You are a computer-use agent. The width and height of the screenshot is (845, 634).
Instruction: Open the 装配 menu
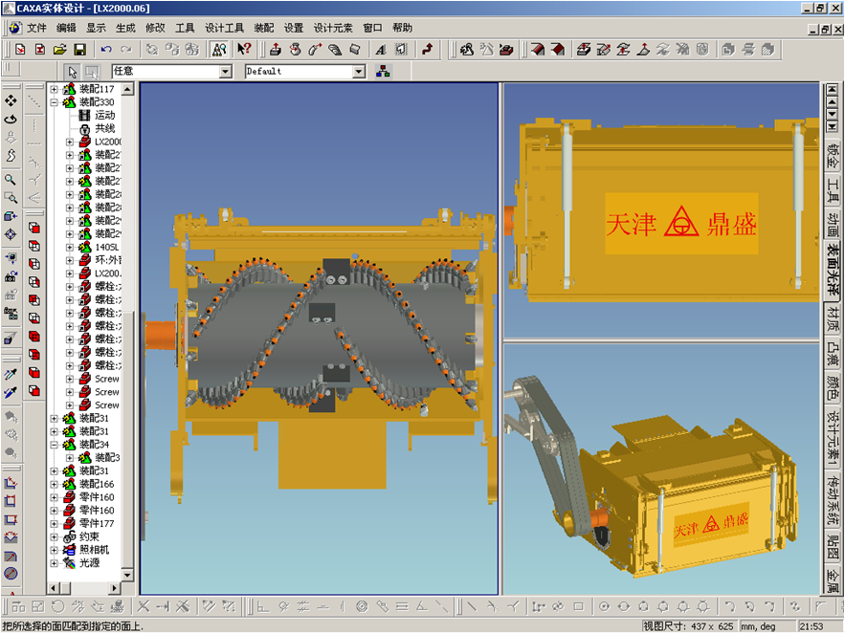[x=264, y=28]
